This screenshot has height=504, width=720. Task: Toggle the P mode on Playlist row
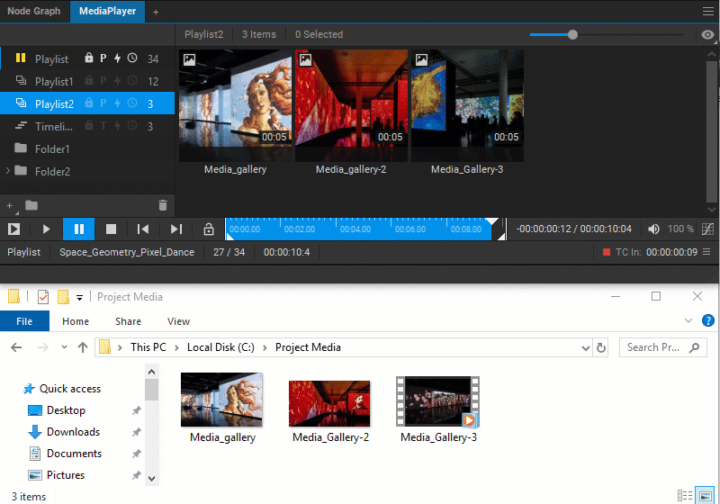tap(103, 58)
